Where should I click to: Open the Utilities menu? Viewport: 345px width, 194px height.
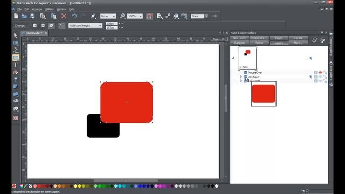49,9
